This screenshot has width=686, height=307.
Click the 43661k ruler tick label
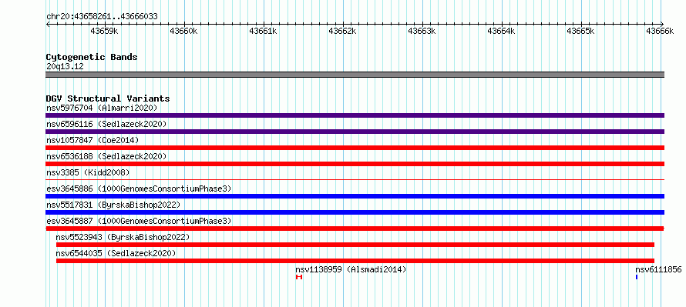[x=263, y=31]
